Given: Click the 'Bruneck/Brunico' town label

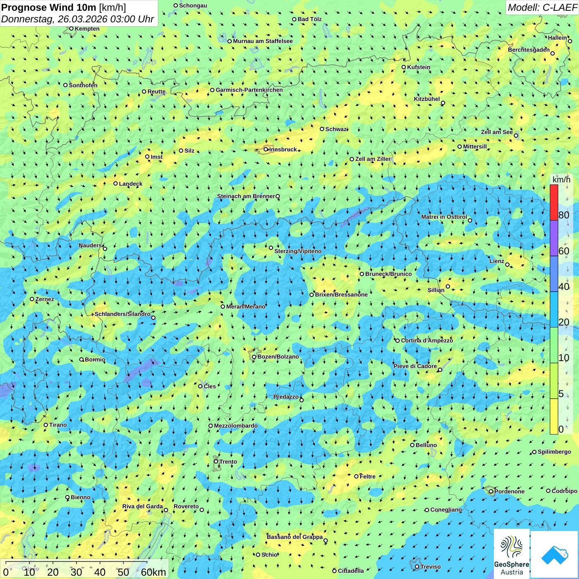Looking at the screenshot, I should click(388, 274).
